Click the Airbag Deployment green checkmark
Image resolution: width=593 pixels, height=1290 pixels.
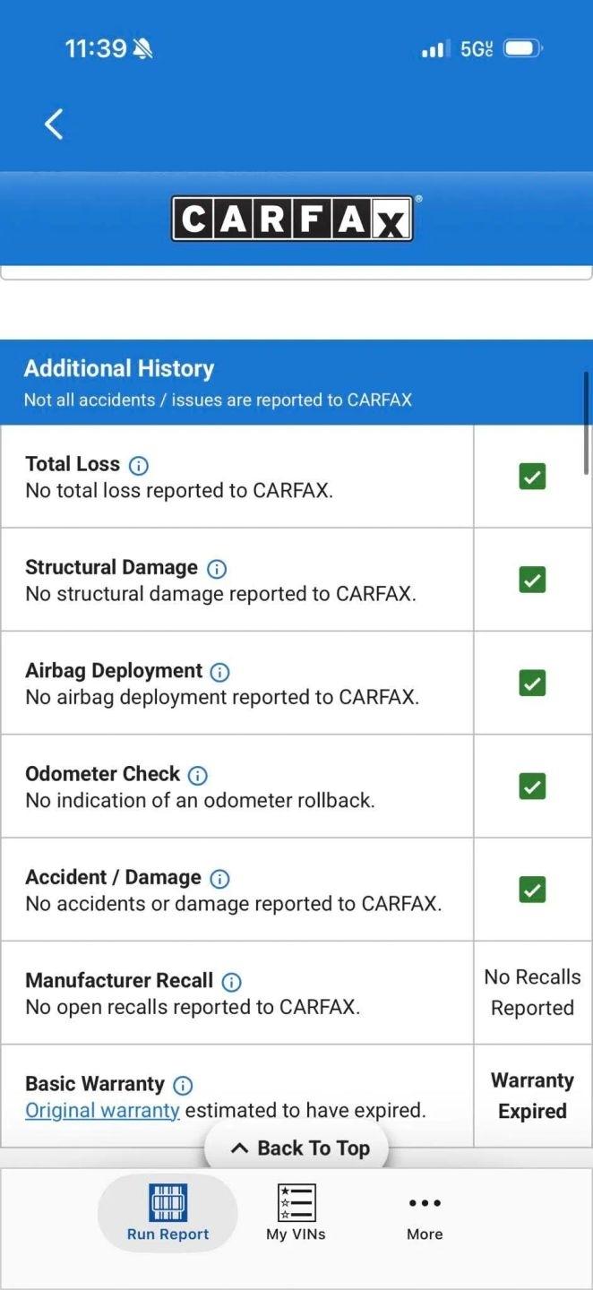pyautogui.click(x=532, y=684)
